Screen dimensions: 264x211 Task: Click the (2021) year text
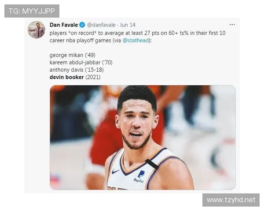point(93,77)
